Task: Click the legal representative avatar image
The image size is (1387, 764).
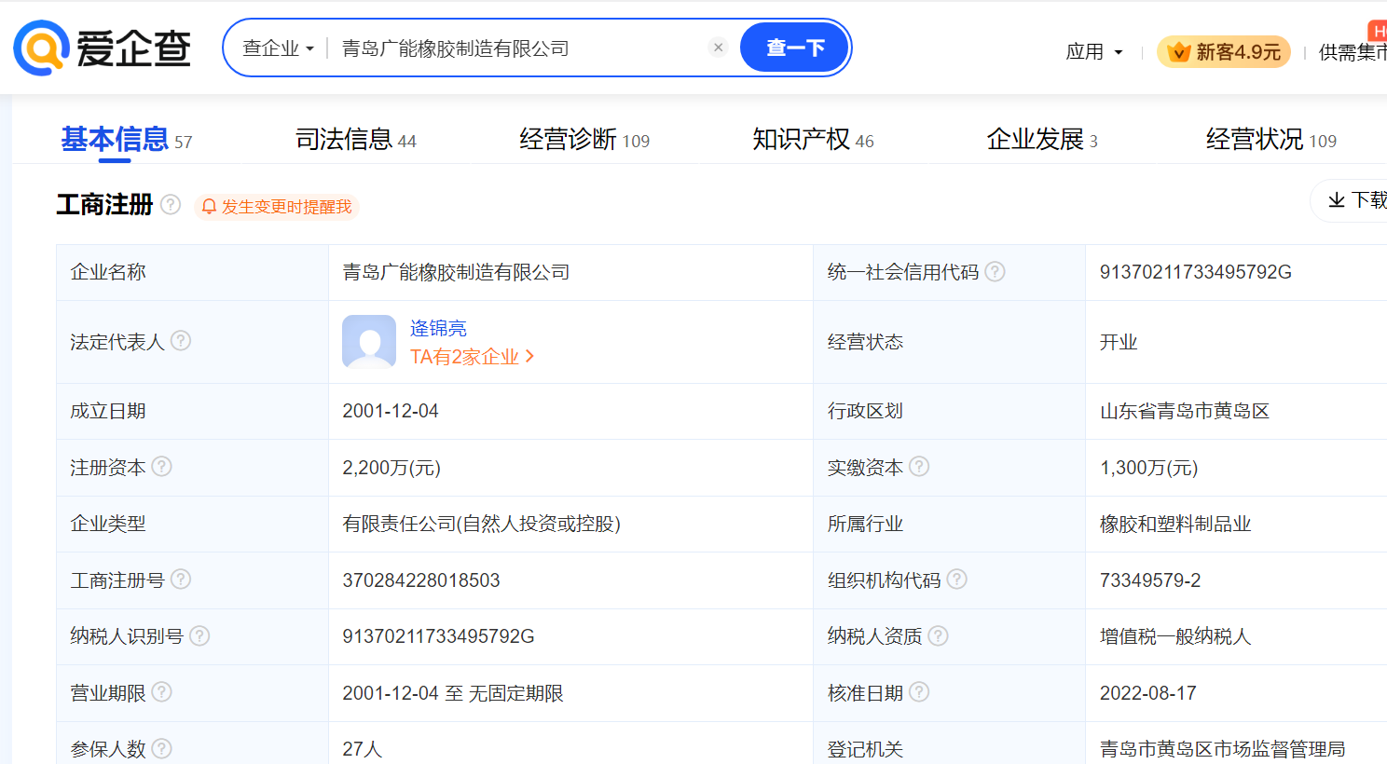Action: (x=369, y=341)
